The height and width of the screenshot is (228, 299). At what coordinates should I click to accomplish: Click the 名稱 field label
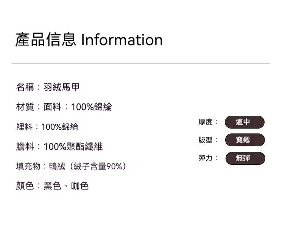coord(25,87)
